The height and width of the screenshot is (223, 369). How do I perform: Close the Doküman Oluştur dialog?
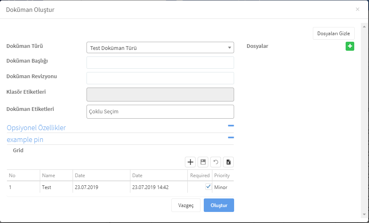(x=358, y=9)
